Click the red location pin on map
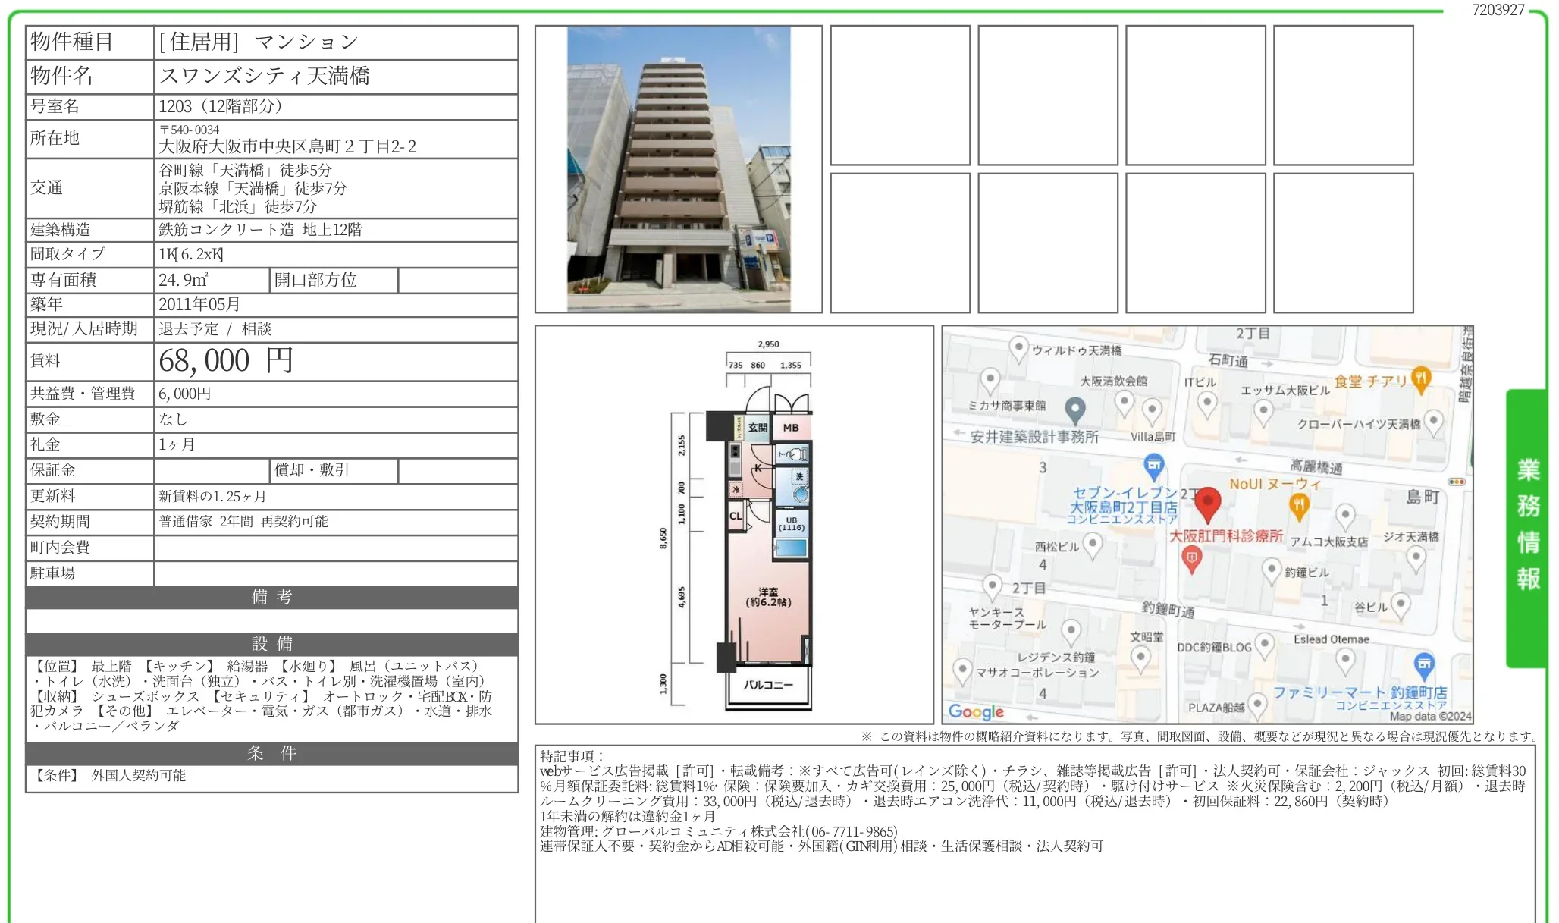 (x=1207, y=503)
